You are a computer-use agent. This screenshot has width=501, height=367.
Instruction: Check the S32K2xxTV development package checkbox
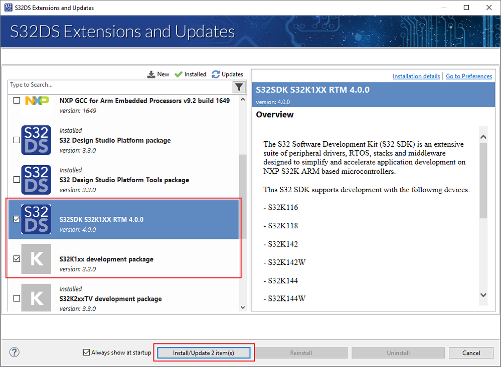pyautogui.click(x=17, y=298)
